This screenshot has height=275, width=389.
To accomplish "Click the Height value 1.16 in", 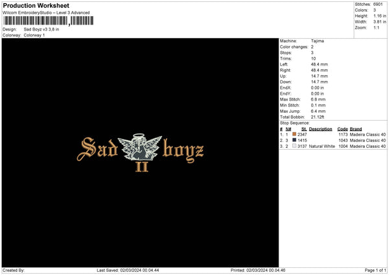I will (379, 16).
